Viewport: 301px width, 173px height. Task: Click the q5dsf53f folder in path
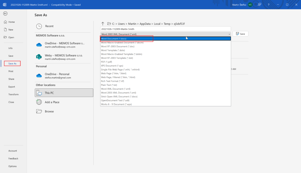pos(179,24)
